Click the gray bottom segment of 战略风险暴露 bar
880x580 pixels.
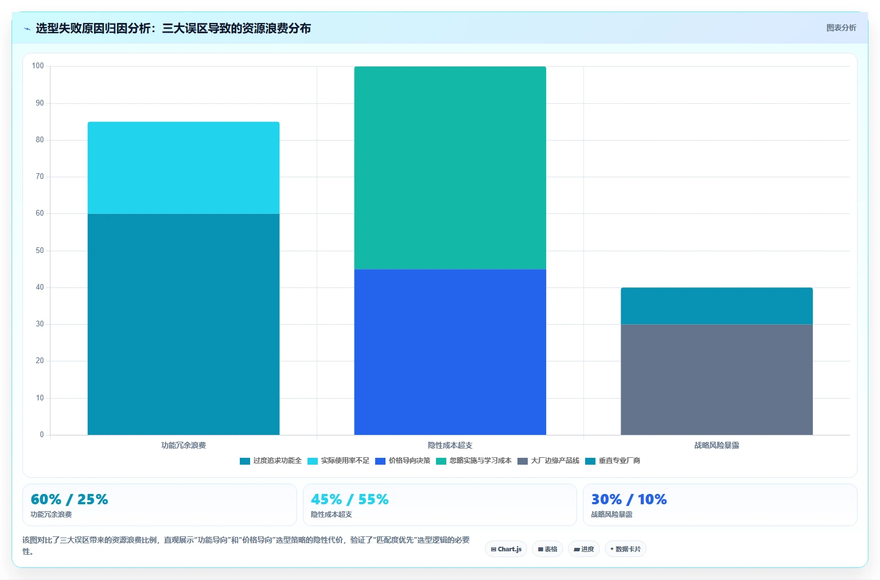[x=717, y=380]
